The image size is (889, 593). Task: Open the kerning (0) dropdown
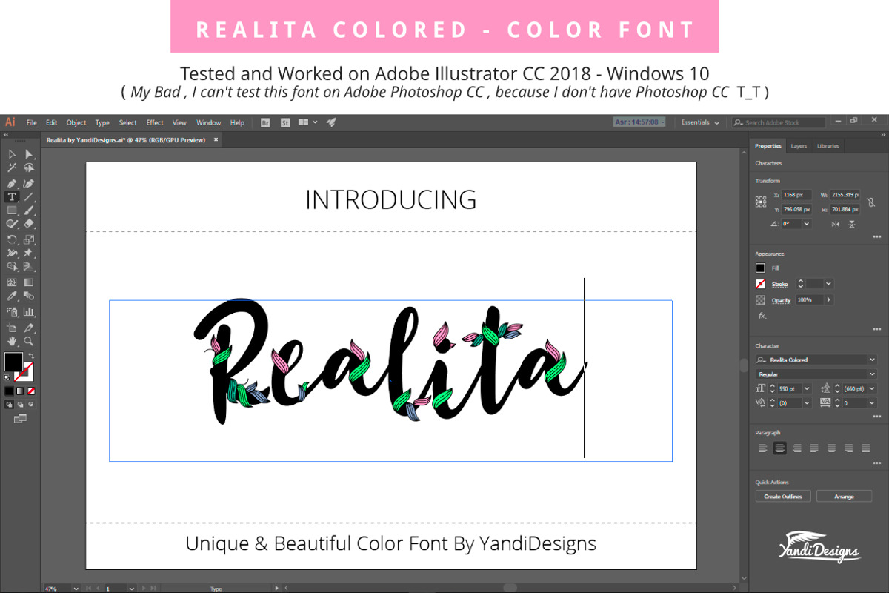(807, 402)
